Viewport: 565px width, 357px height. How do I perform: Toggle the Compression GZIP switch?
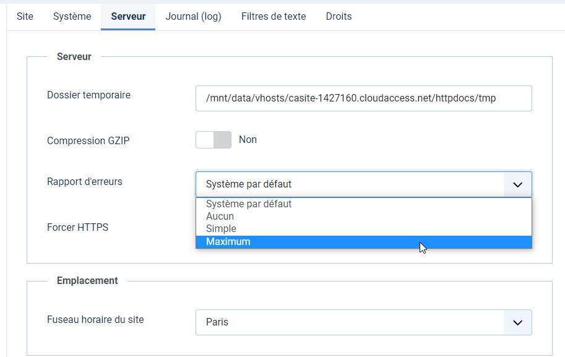click(x=213, y=140)
